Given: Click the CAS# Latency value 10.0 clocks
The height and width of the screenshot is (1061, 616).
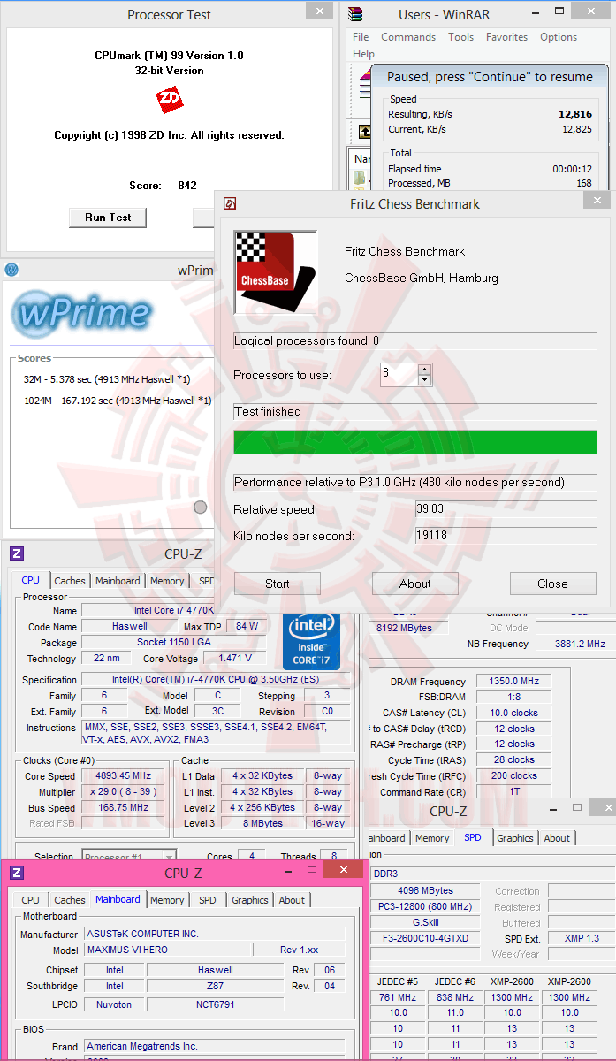Looking at the screenshot, I should [513, 713].
